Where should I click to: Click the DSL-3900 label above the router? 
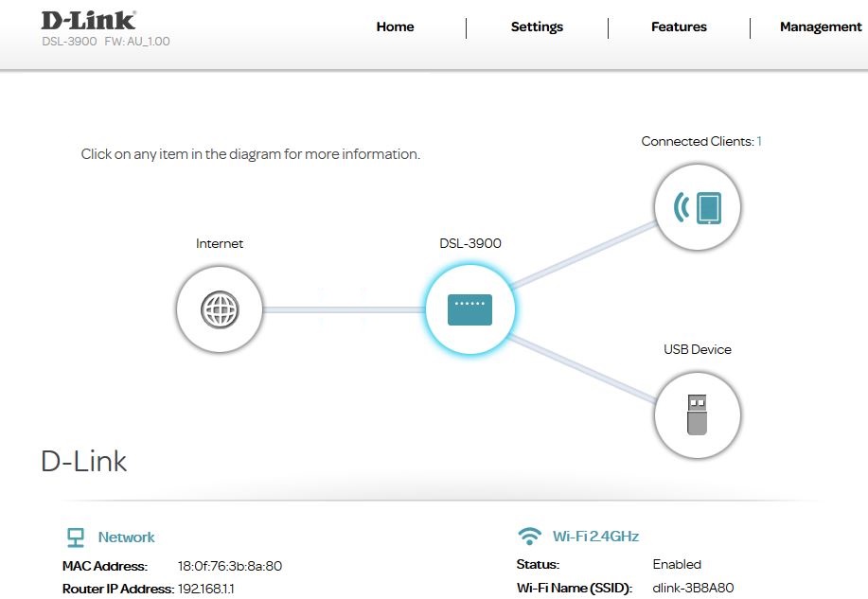470,243
